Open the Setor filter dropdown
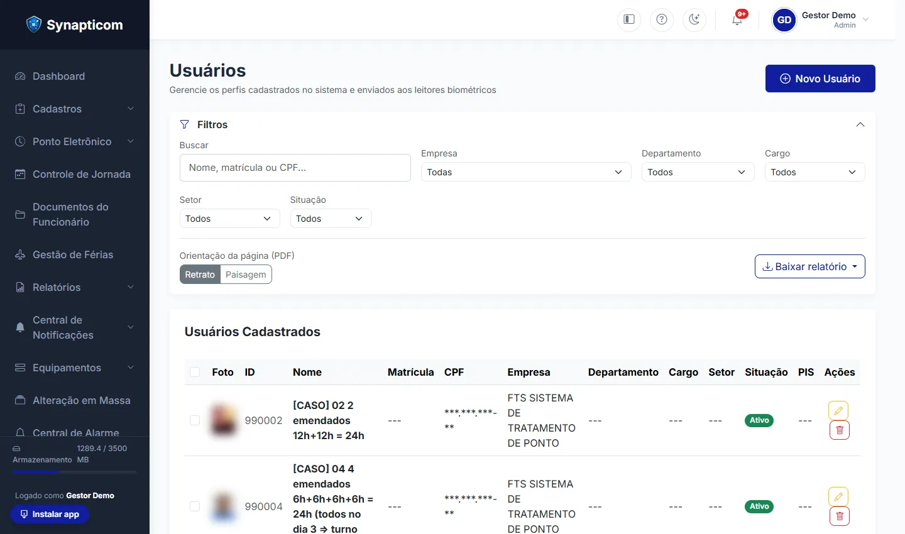The width and height of the screenshot is (905, 534). point(229,219)
